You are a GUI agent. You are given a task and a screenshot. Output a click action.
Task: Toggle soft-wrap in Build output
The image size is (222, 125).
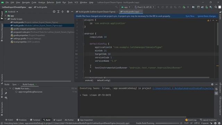click(x=216, y=89)
